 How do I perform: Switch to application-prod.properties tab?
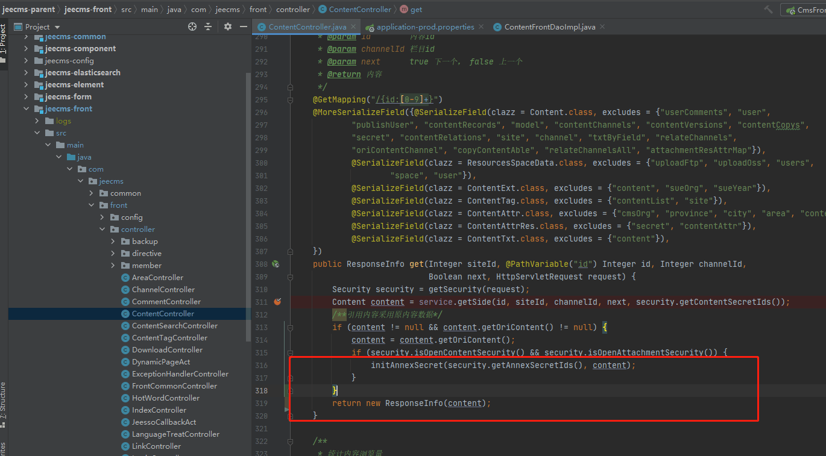pyautogui.click(x=425, y=27)
